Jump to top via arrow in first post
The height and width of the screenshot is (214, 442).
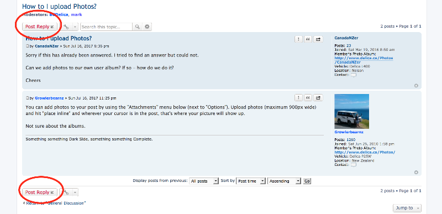(x=416, y=86)
